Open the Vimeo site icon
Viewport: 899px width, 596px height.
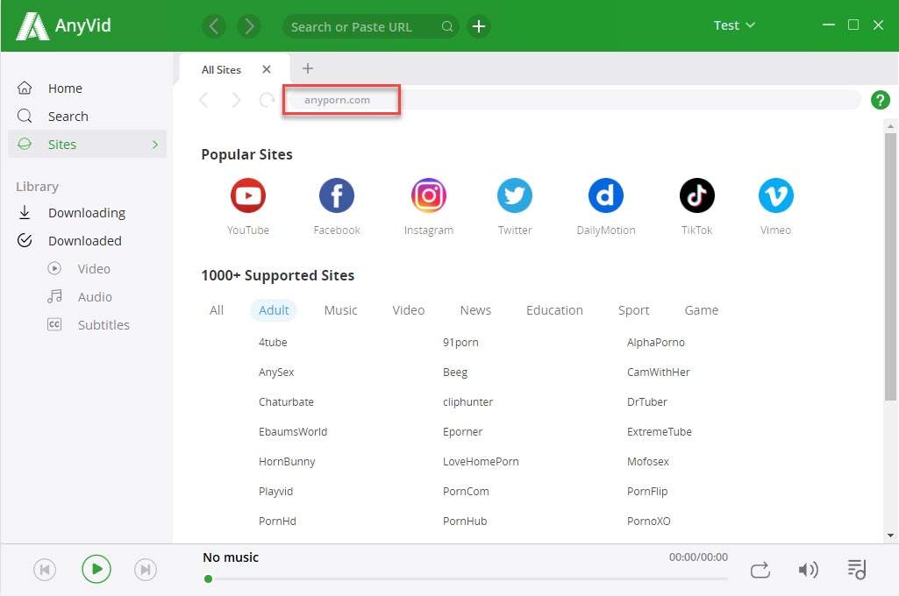(775, 195)
